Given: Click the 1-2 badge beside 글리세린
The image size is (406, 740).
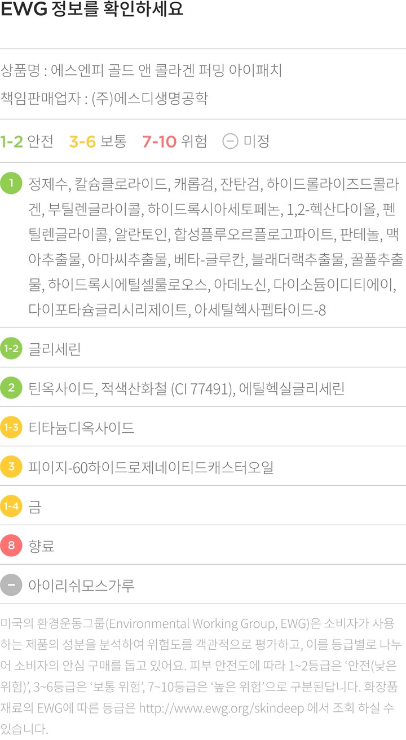Looking at the screenshot, I should point(11,348).
